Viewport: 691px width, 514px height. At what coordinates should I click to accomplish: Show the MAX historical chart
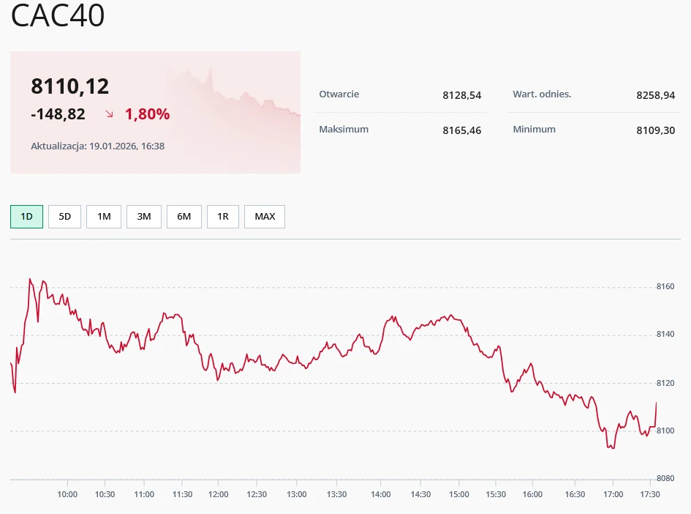pyautogui.click(x=264, y=216)
